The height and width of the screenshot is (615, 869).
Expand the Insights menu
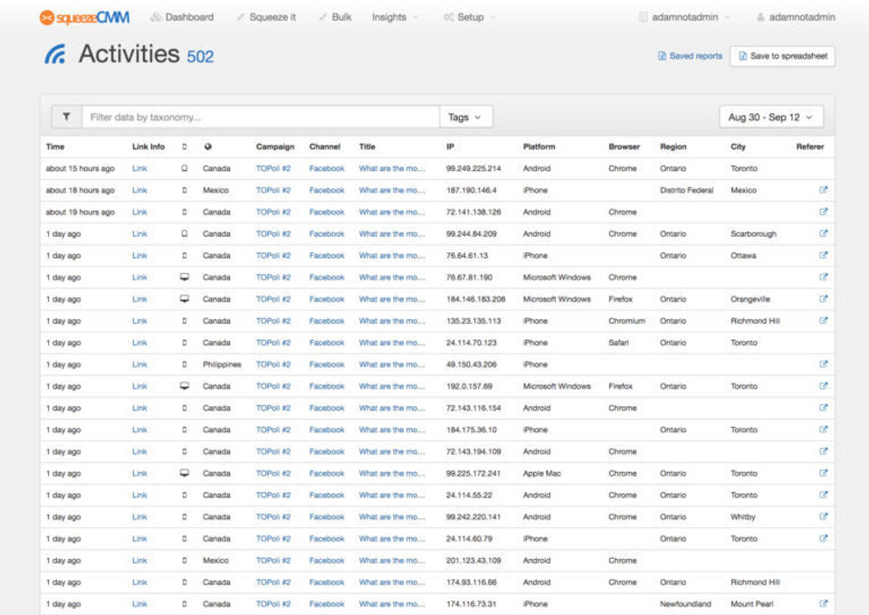(396, 17)
